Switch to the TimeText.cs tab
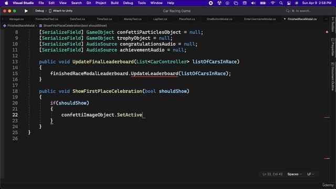 (104, 19)
